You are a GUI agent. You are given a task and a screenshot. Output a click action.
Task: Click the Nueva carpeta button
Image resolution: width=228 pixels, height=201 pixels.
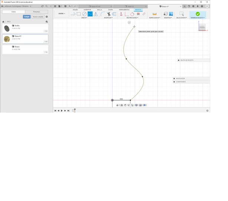pyautogui.click(x=38, y=17)
